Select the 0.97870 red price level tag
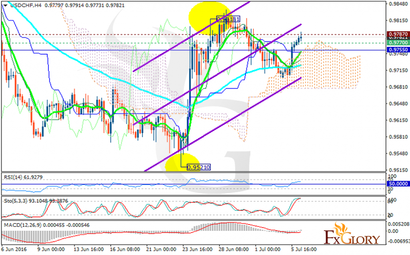Viewport: 410px width, 255px height. [x=398, y=34]
